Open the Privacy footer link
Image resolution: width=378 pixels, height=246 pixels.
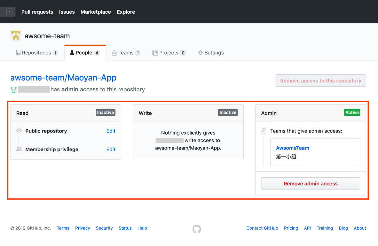point(83,228)
